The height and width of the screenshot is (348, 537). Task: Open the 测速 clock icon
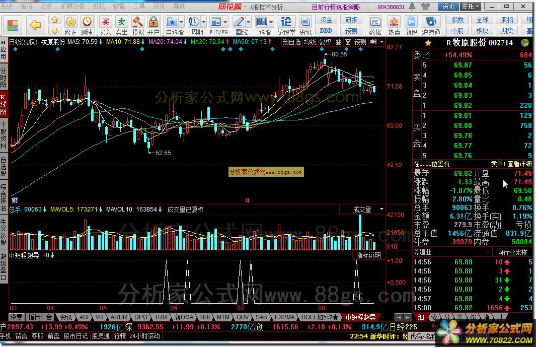tap(87, 25)
